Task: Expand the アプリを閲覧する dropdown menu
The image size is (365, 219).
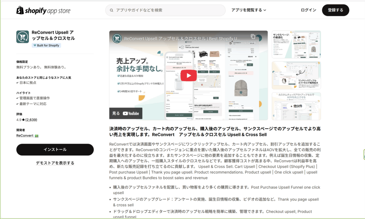Action: (248, 10)
